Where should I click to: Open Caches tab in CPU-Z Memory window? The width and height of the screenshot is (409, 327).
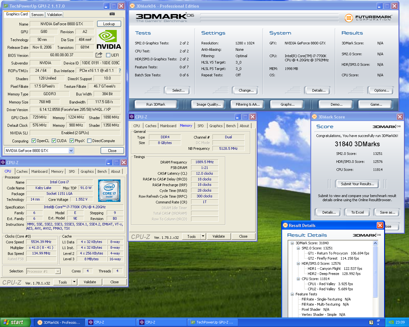point(150,126)
